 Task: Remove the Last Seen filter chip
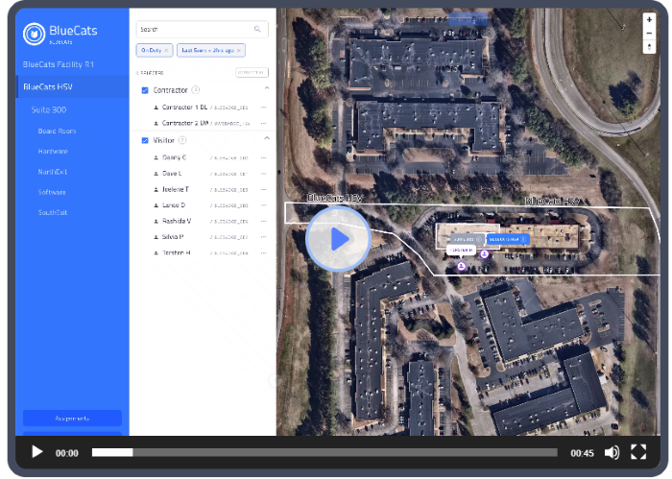[x=239, y=51]
